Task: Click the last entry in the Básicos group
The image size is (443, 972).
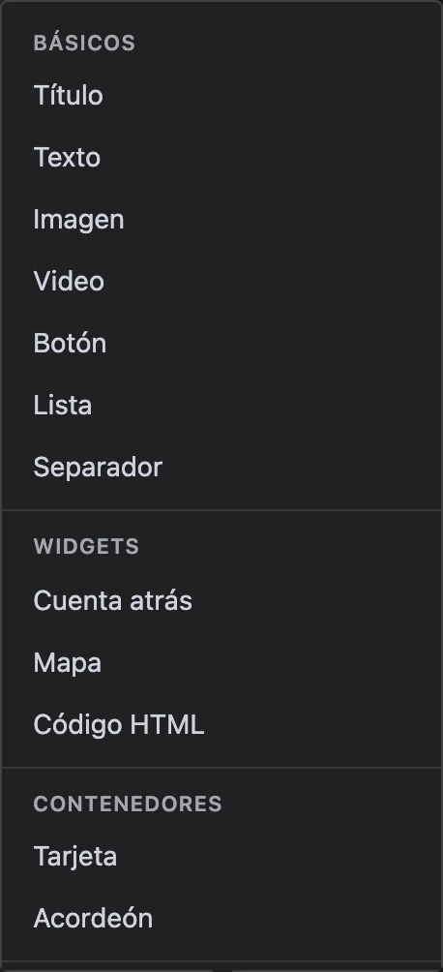Action: (221, 468)
